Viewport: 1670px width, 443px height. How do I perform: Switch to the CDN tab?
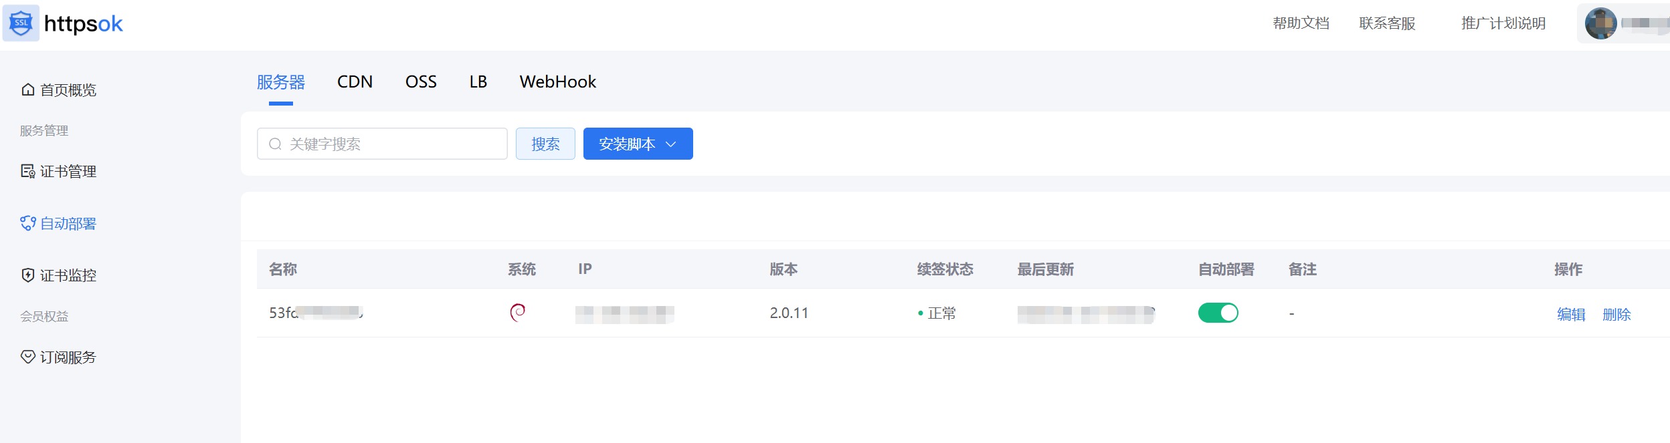[355, 82]
